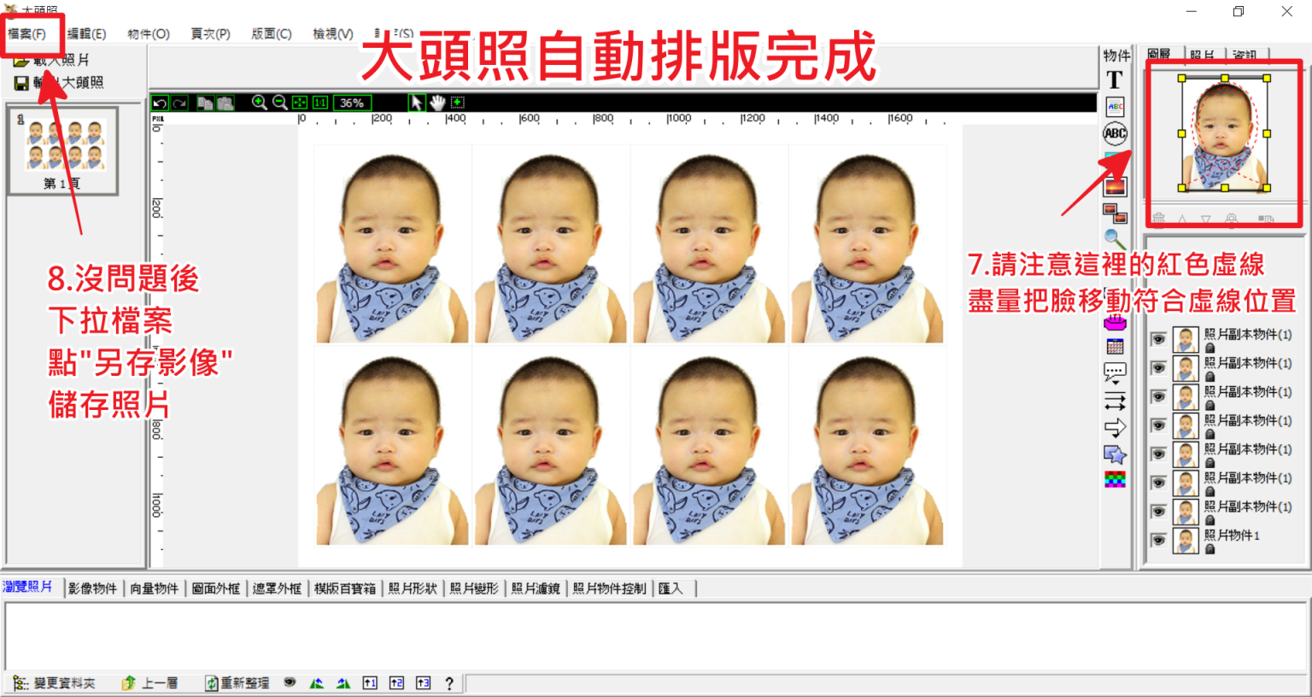Open the 36% zoom level selector
This screenshot has width=1312, height=697.
pyautogui.click(x=351, y=102)
